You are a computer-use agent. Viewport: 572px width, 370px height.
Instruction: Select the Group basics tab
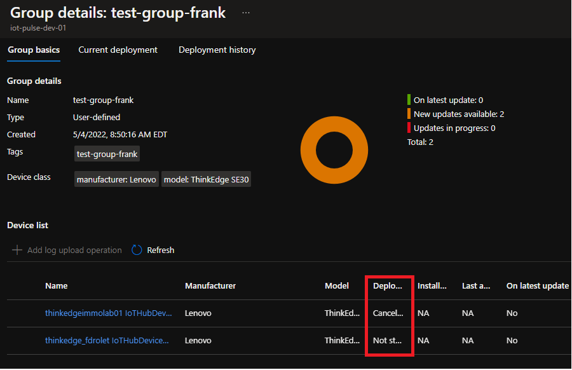point(33,50)
